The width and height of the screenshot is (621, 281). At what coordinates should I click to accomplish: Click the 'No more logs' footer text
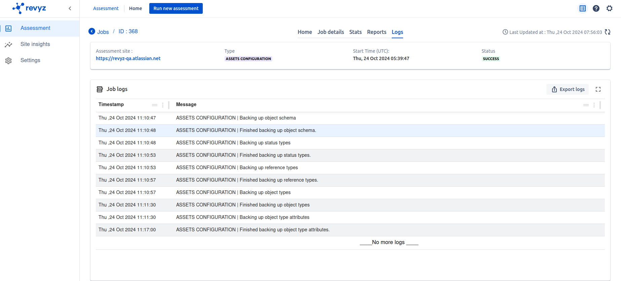[389, 242]
